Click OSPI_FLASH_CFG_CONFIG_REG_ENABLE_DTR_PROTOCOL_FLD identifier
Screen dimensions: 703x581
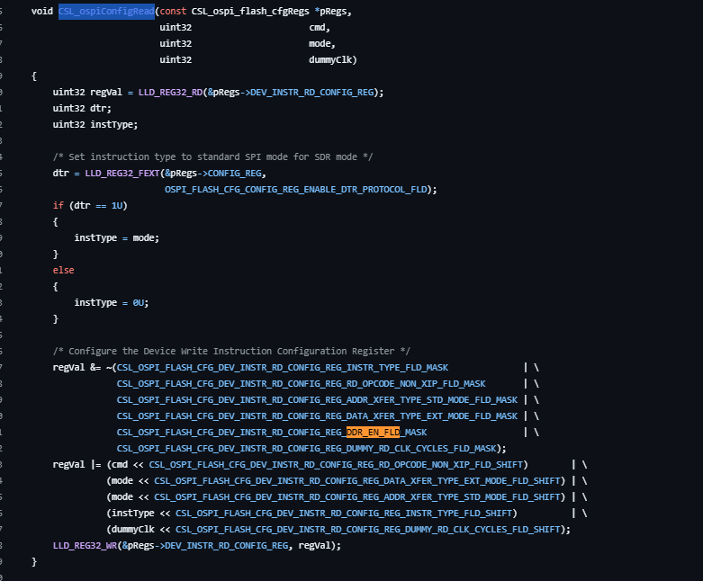point(296,190)
